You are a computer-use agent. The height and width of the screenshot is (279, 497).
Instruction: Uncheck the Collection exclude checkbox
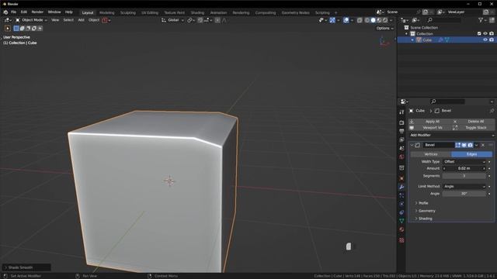(479, 34)
